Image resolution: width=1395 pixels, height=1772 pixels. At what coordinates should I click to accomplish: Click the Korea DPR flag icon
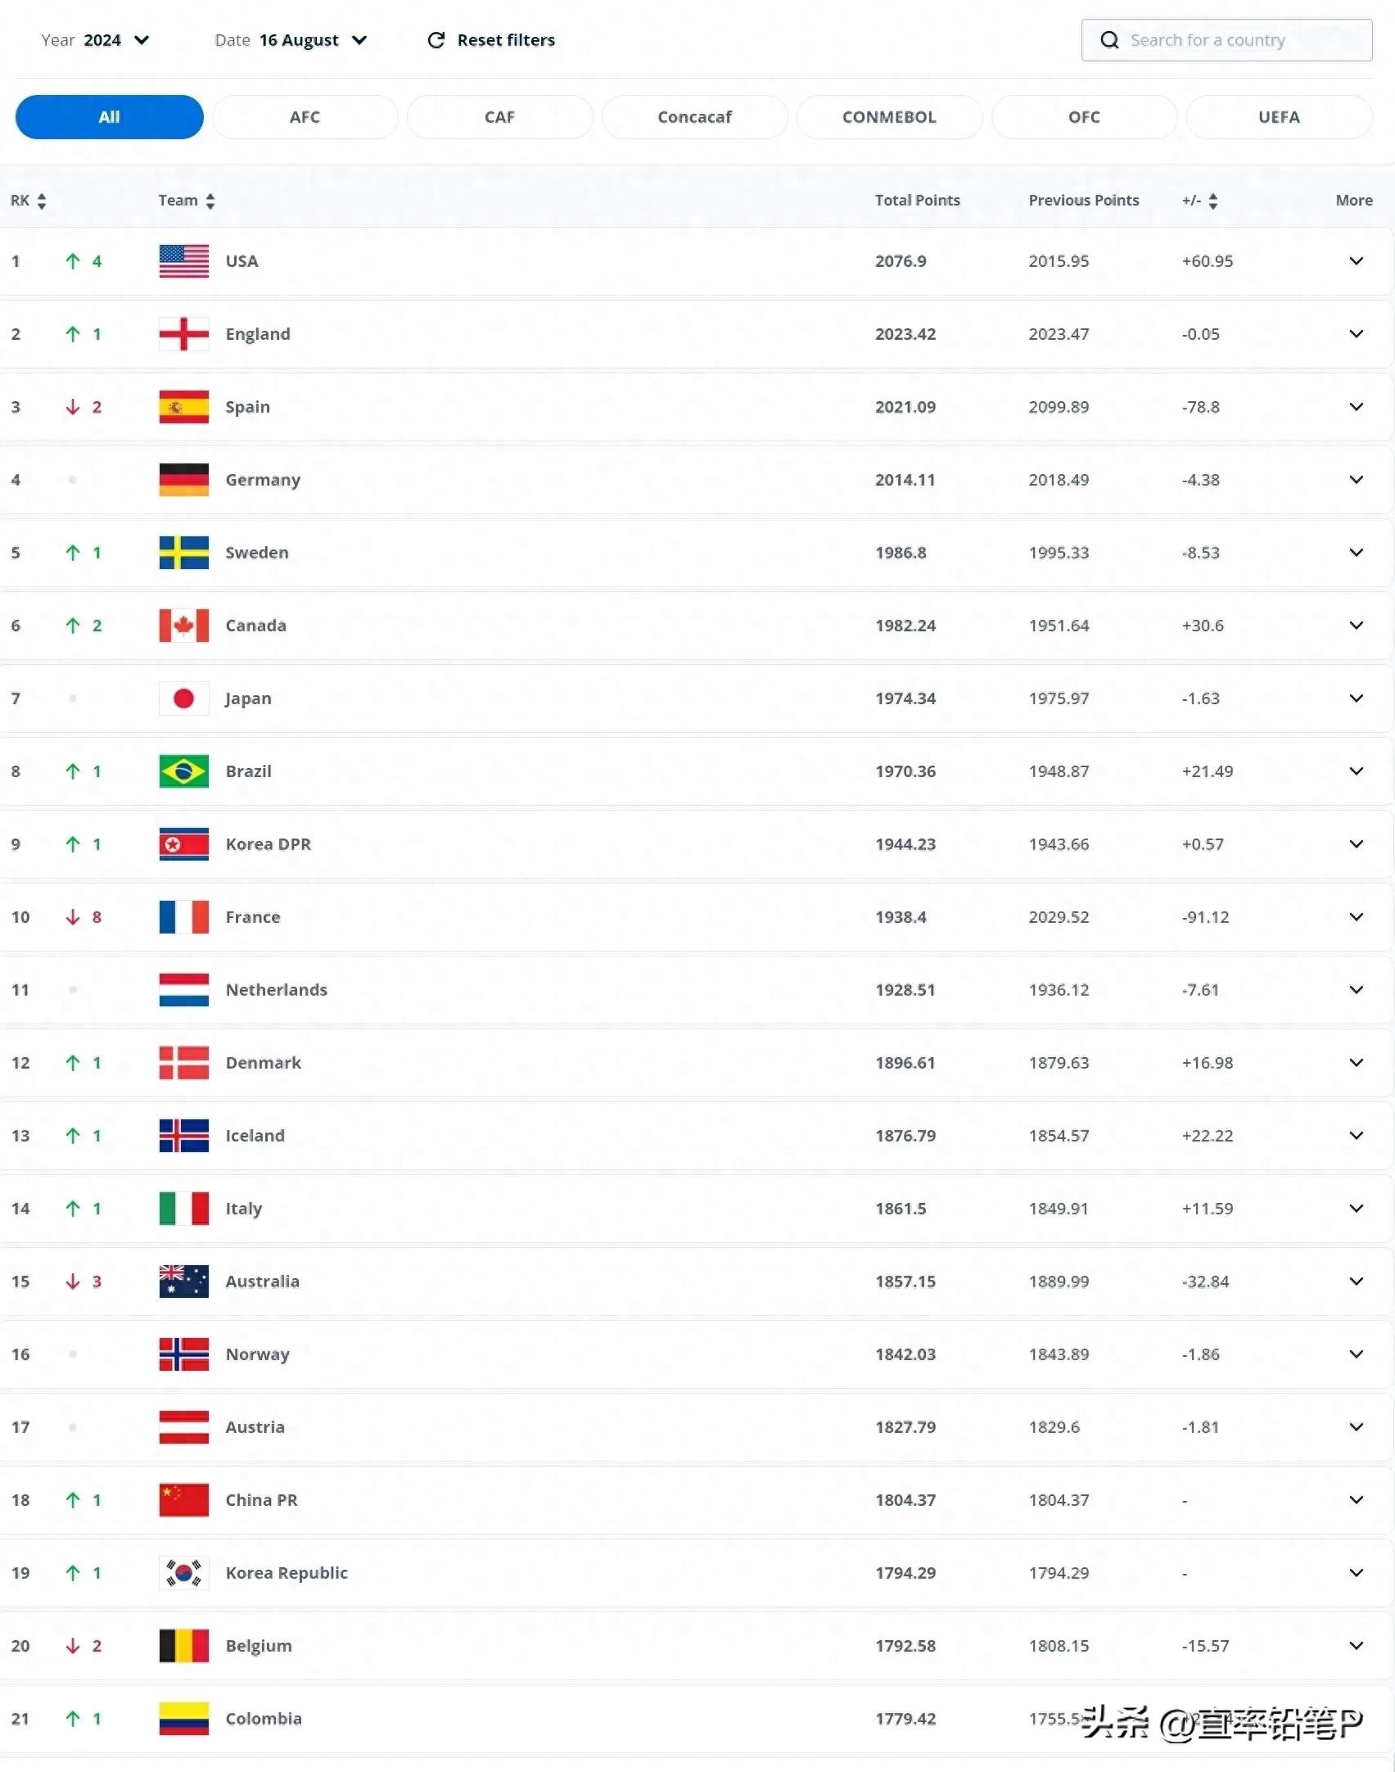tap(183, 844)
